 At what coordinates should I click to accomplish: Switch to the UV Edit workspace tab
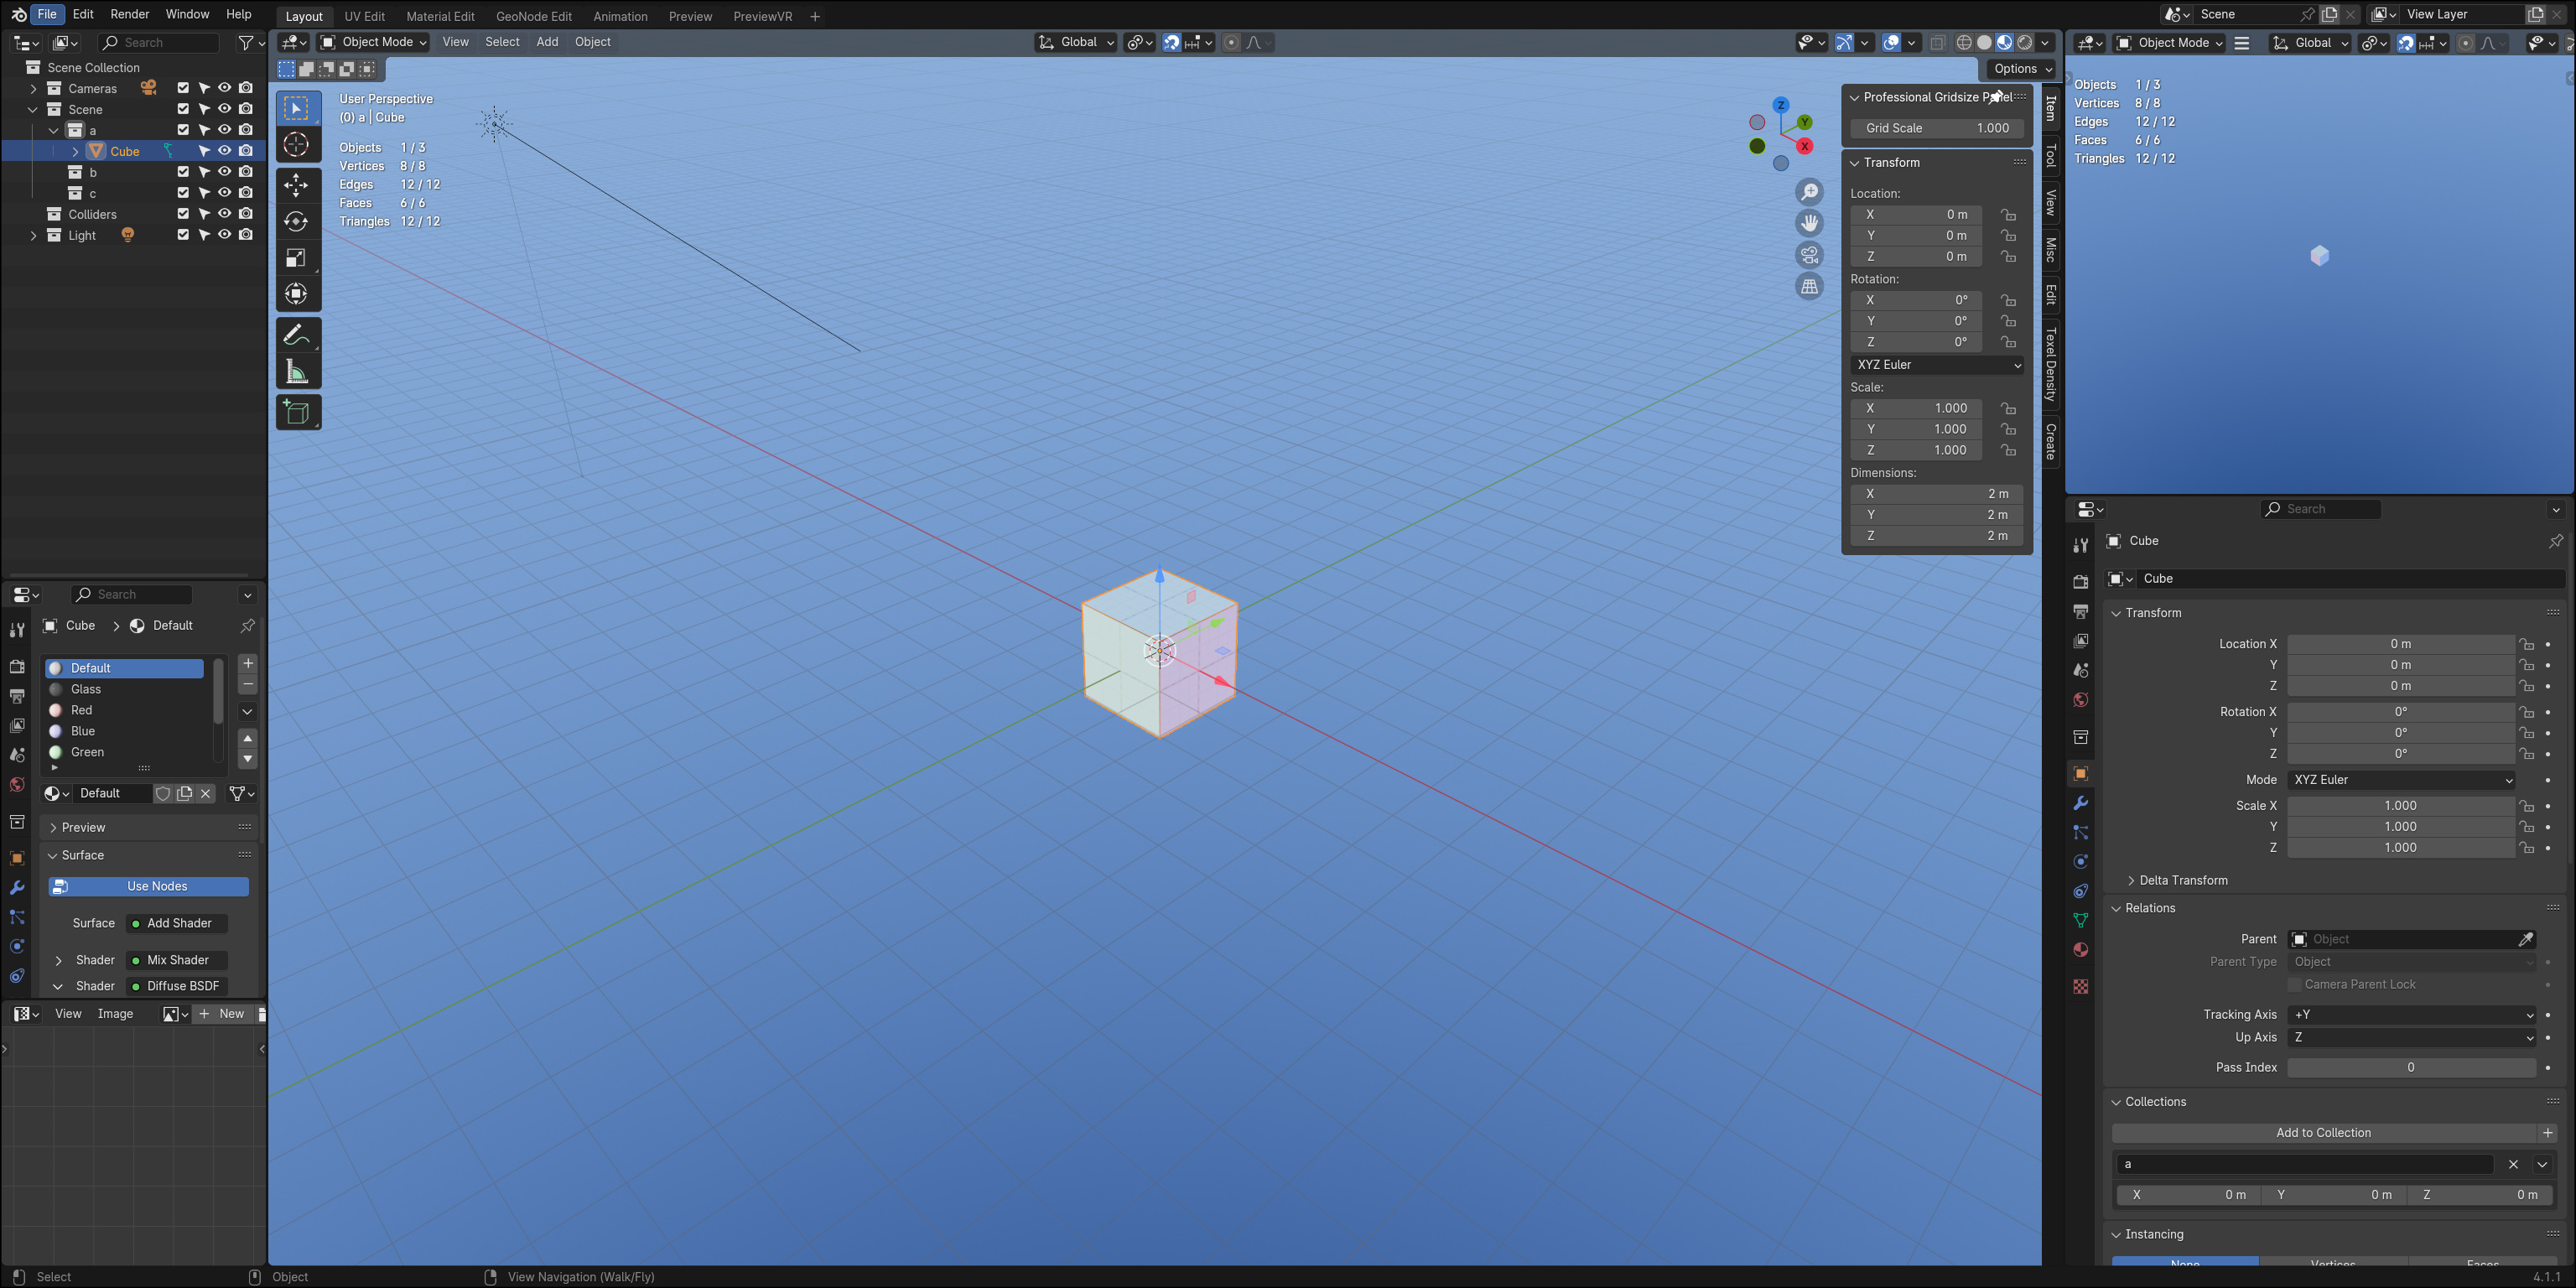click(x=364, y=16)
